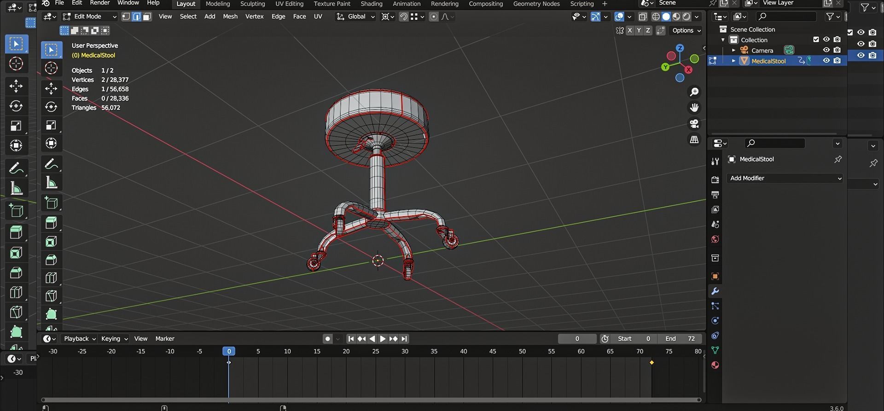Select the Loop Cut tool in front viewport toolbar
This screenshot has height=411, width=884.
(x=51, y=278)
